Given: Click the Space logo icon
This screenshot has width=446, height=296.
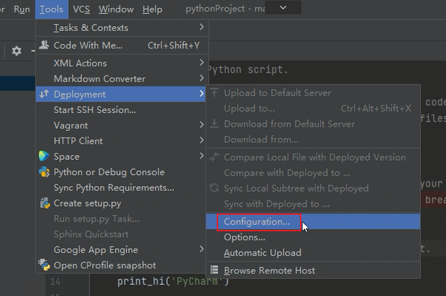Looking at the screenshot, I should pos(44,156).
